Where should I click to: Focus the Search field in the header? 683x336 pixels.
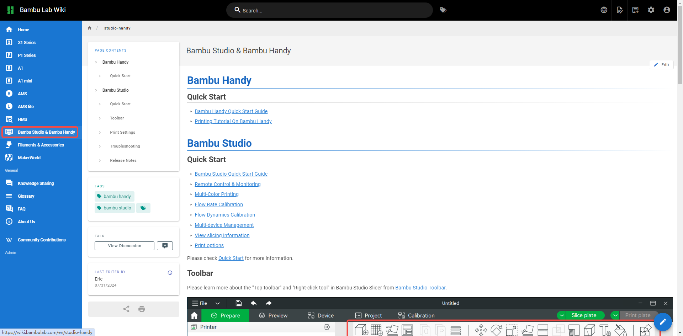coord(329,10)
